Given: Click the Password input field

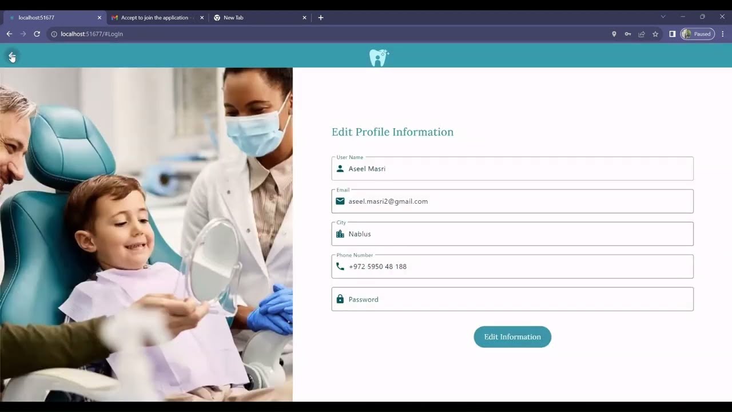Looking at the screenshot, I should point(512,299).
